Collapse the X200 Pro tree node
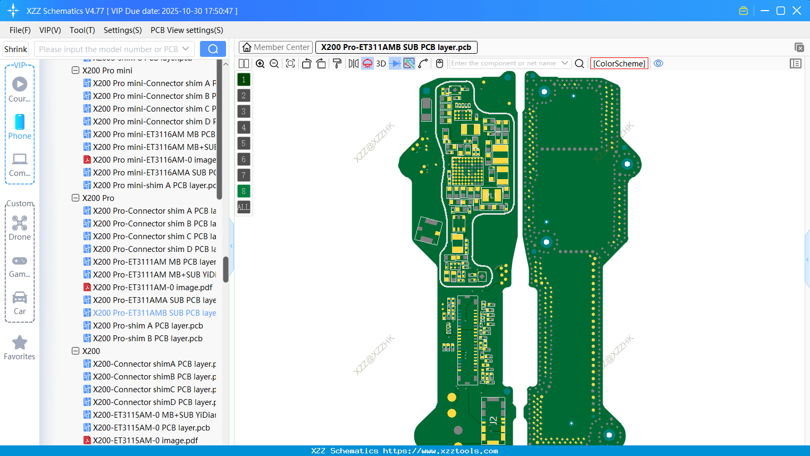This screenshot has height=456, width=810. click(x=75, y=198)
